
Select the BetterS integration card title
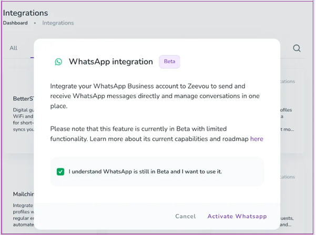coord(23,99)
